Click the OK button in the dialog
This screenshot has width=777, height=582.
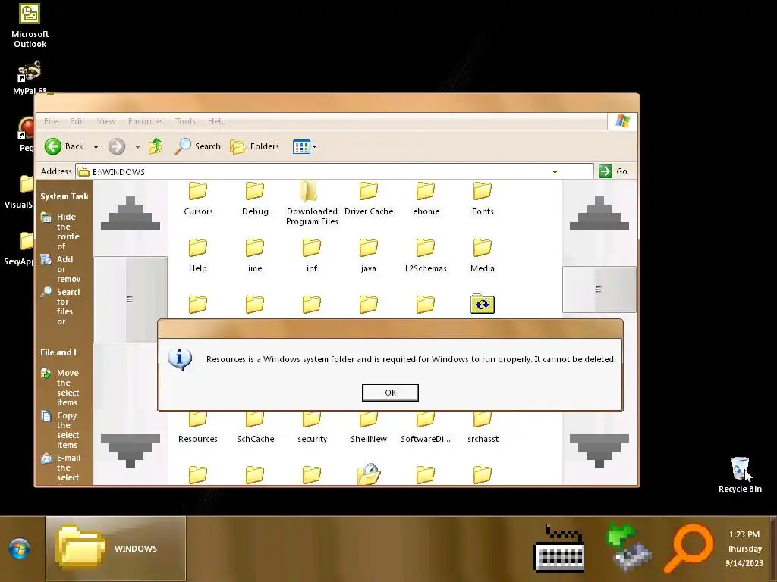390,393
